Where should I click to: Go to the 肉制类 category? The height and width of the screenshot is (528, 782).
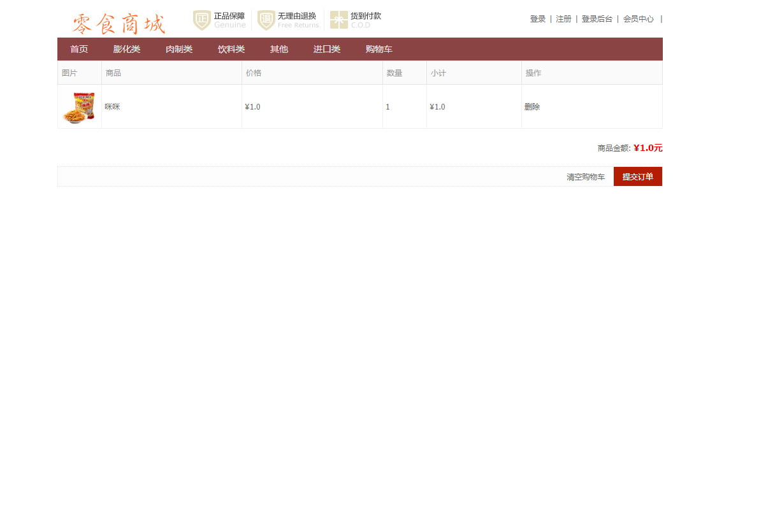[x=179, y=49]
